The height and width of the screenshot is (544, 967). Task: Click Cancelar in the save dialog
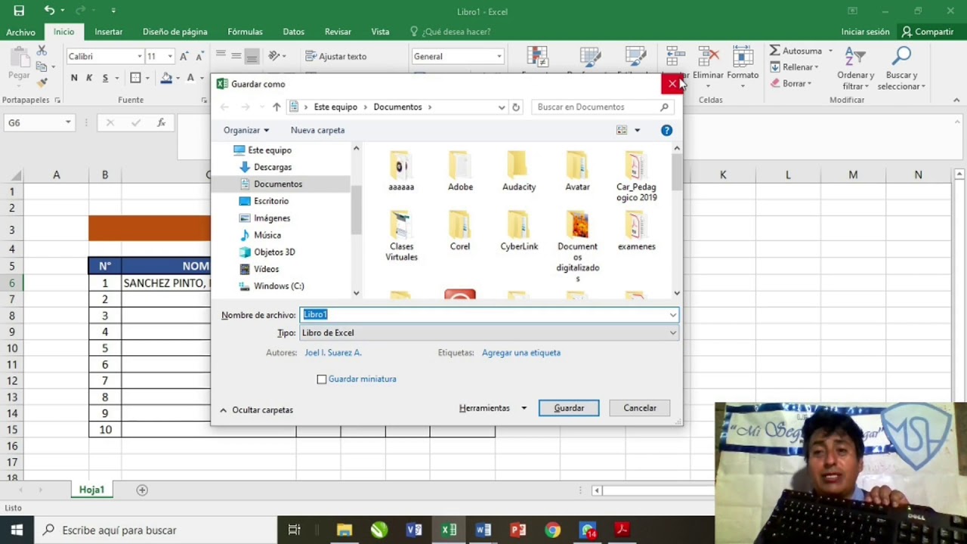[x=640, y=408]
